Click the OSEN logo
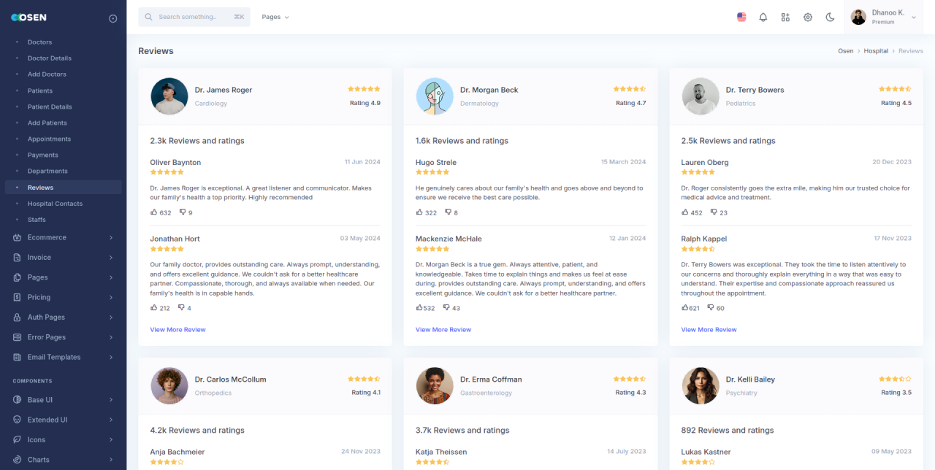Screen dimensions: 935x470 [28, 18]
